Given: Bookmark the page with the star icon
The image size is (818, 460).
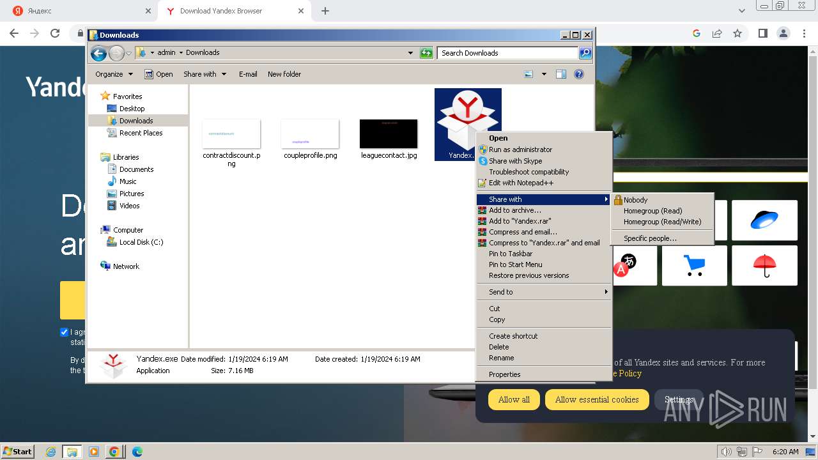Looking at the screenshot, I should click(737, 33).
